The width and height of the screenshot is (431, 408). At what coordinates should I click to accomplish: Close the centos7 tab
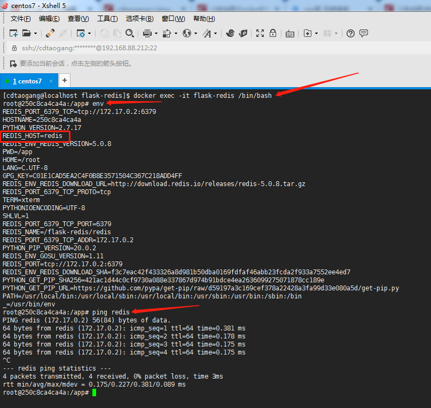pos(51,81)
